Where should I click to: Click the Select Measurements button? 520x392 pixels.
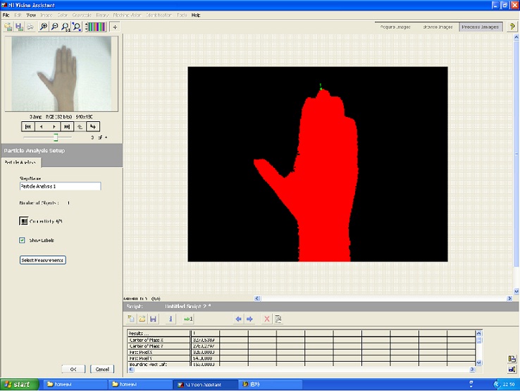42,260
